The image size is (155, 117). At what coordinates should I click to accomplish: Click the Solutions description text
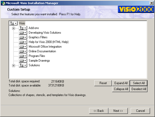pyautogui.click(x=47, y=95)
